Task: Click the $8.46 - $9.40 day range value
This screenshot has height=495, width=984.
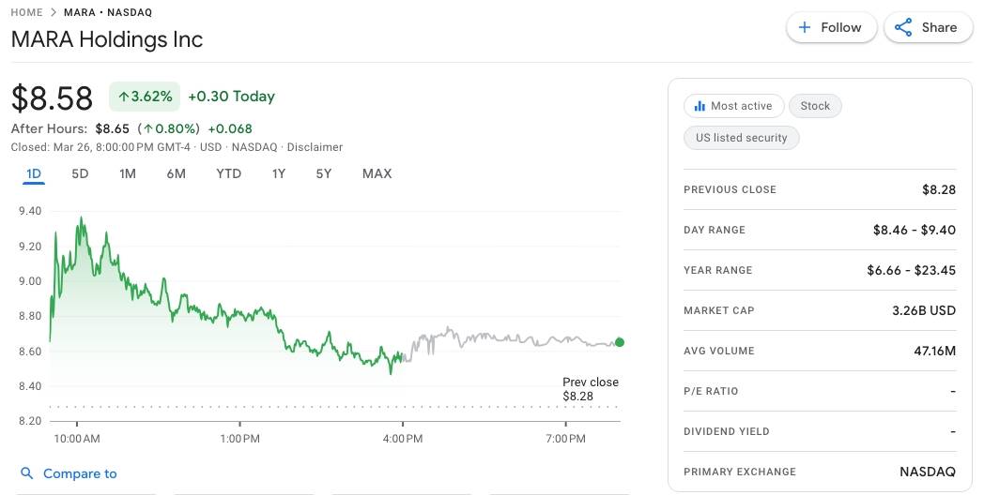Action: coord(915,230)
